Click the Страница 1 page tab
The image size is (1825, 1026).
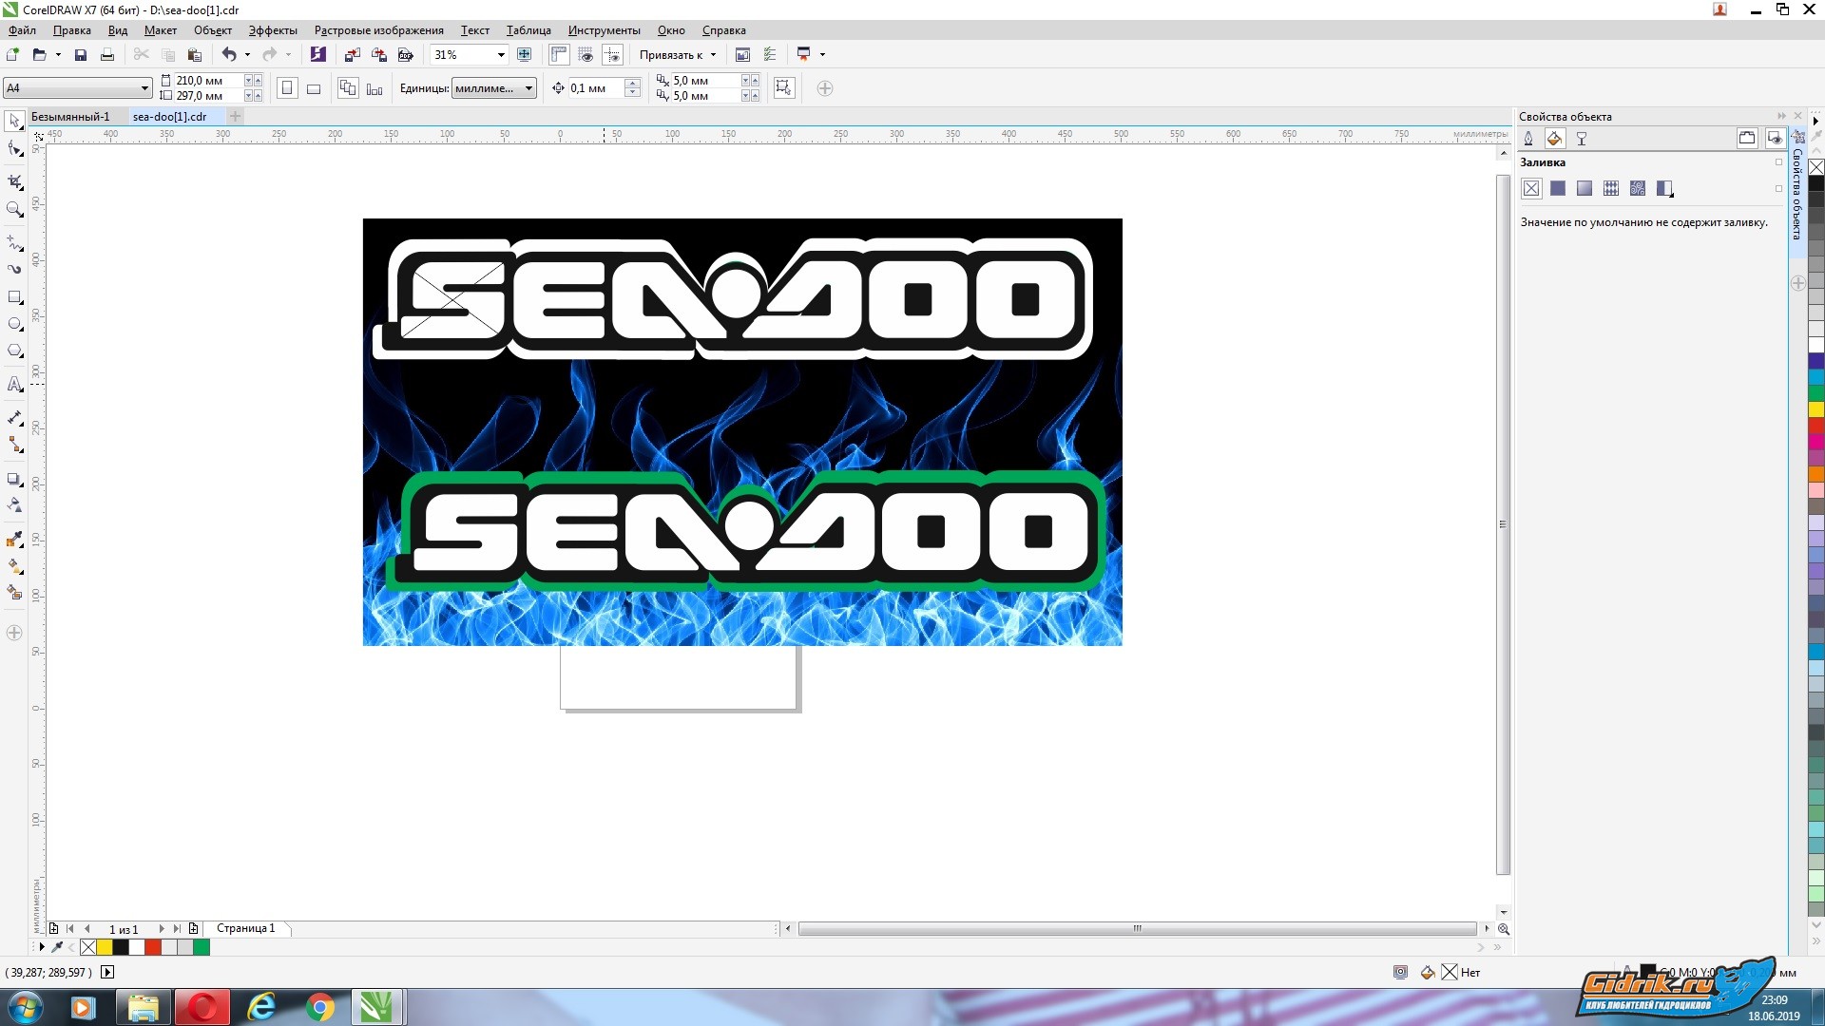pos(245,928)
